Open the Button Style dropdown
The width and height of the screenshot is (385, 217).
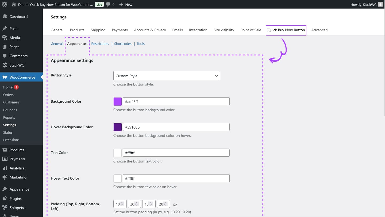[x=167, y=76]
